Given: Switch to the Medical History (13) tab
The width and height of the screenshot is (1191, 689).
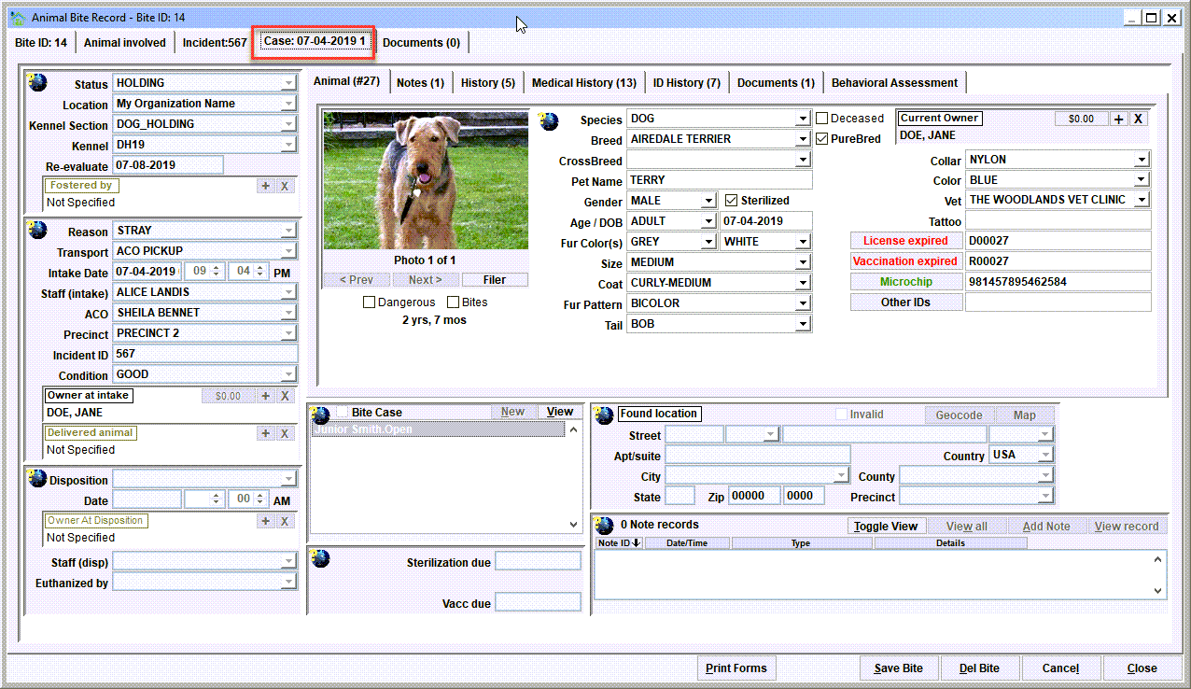Looking at the screenshot, I should coord(584,82).
